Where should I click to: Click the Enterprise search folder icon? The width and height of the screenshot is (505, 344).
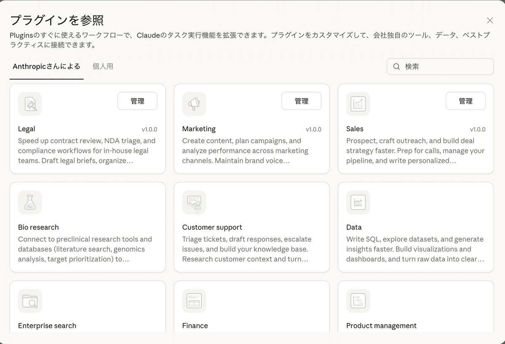(x=30, y=301)
